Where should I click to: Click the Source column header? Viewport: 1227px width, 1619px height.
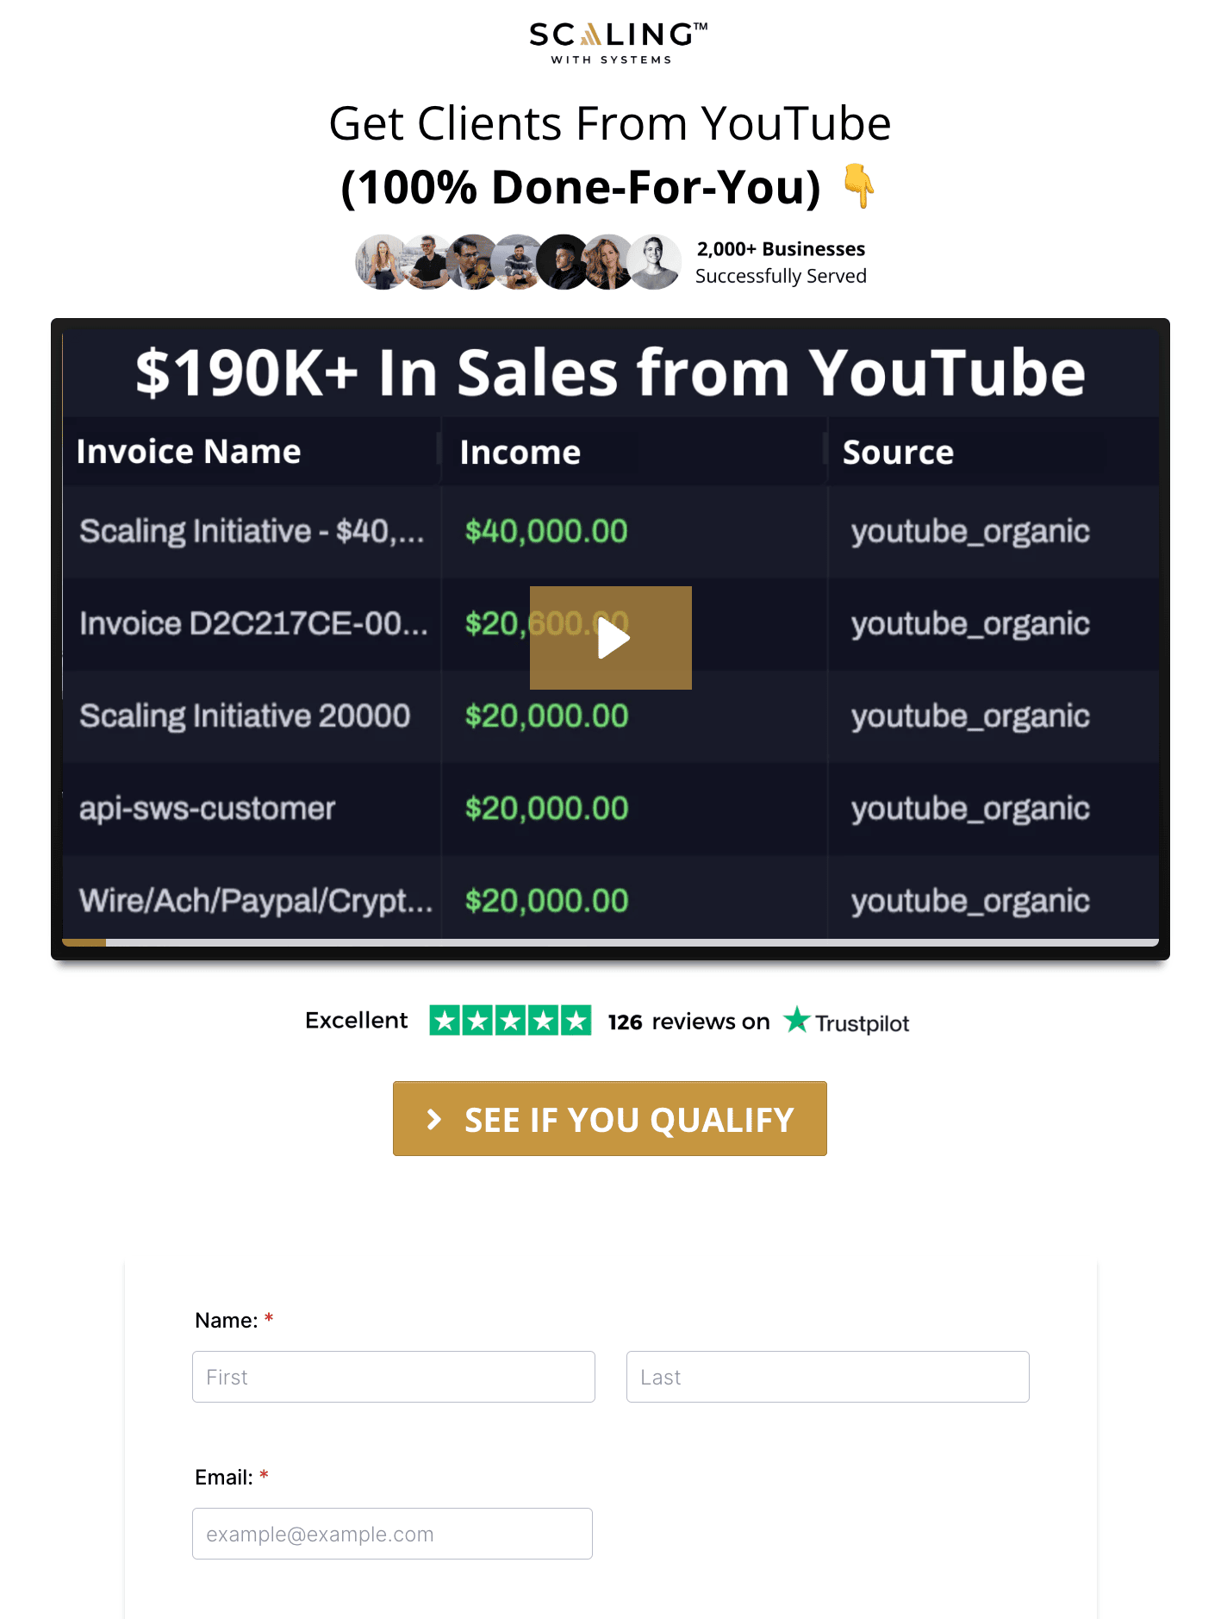pyautogui.click(x=898, y=453)
